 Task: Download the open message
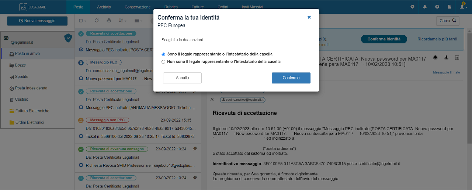coord(446,57)
